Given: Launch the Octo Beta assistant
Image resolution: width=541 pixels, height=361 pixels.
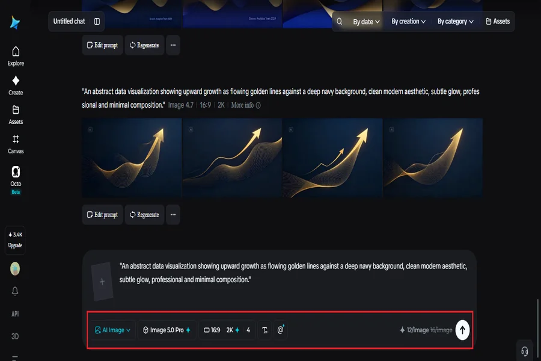Looking at the screenshot, I should [16, 180].
